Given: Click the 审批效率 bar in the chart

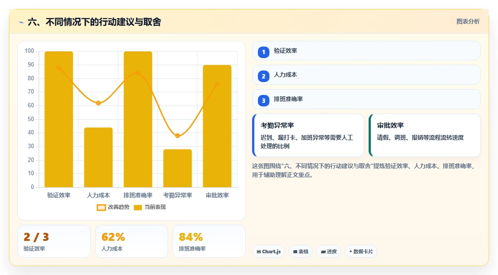Looking at the screenshot, I should (217, 126).
